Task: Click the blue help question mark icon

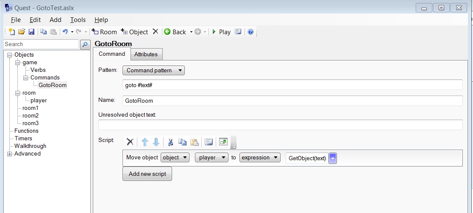Action: 250,32
